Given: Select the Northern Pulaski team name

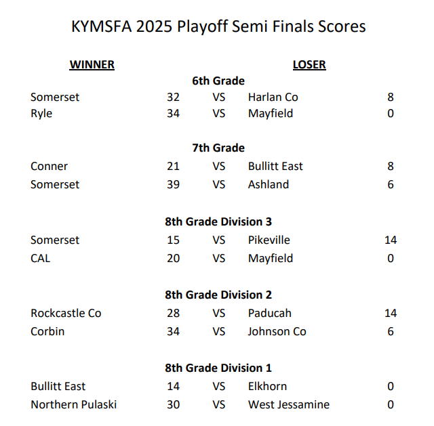Looking at the screenshot, I should click(73, 404).
